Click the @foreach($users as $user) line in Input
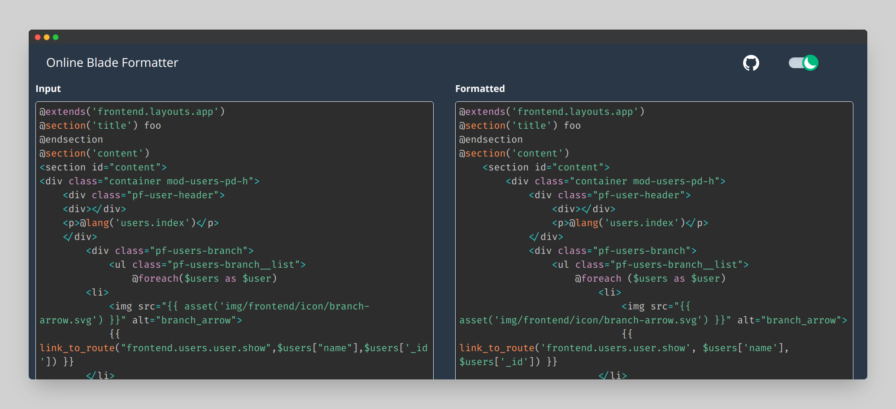The width and height of the screenshot is (896, 409). coord(204,278)
